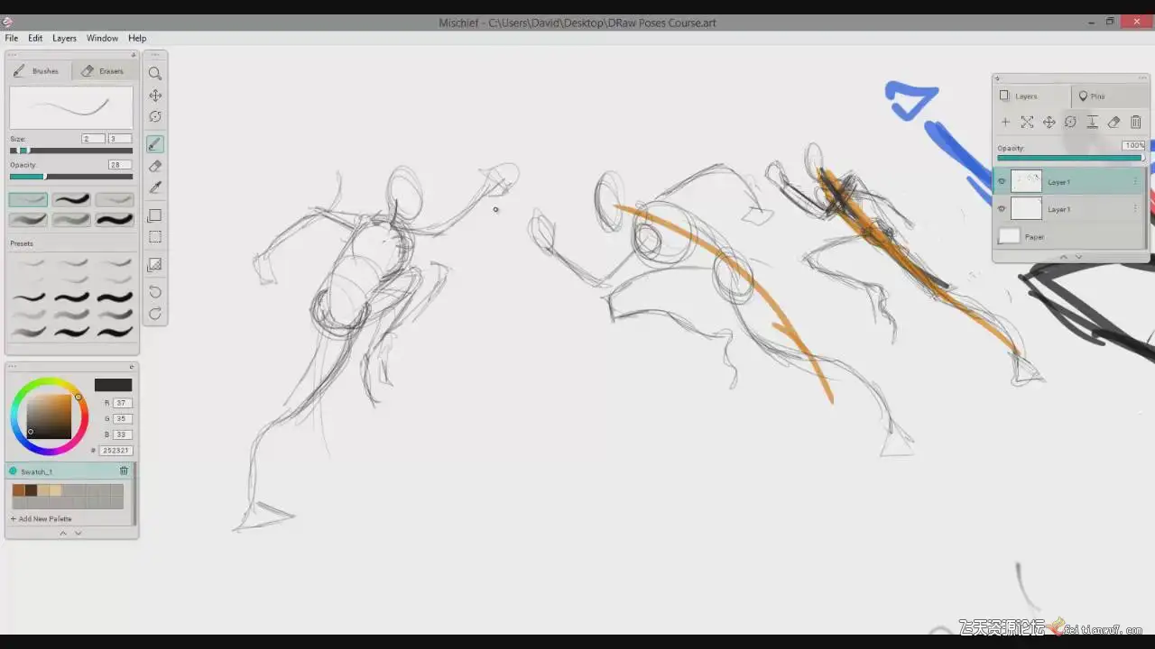Click the pin icon atop Layers panel
Image resolution: width=1155 pixels, height=649 pixels.
point(997,78)
